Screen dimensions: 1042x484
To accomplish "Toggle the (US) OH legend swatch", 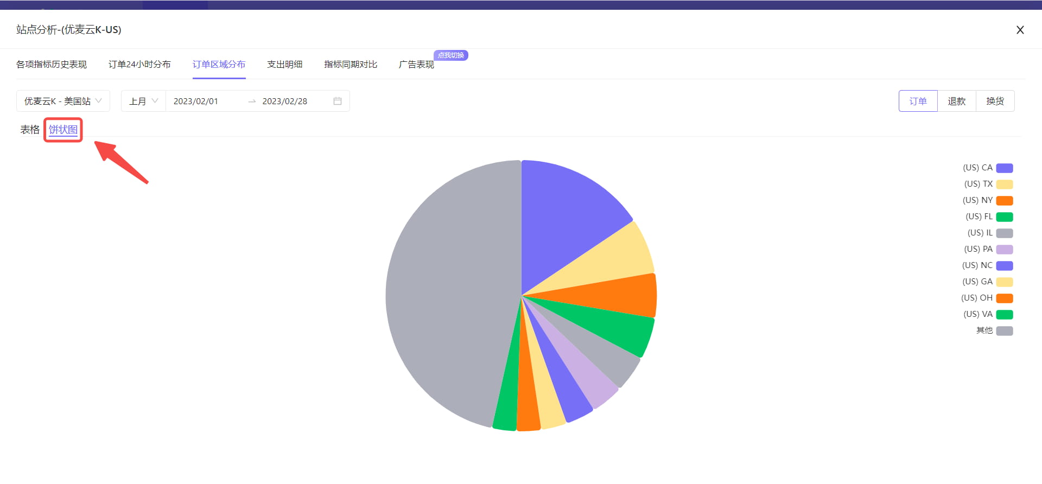I will pyautogui.click(x=1005, y=298).
